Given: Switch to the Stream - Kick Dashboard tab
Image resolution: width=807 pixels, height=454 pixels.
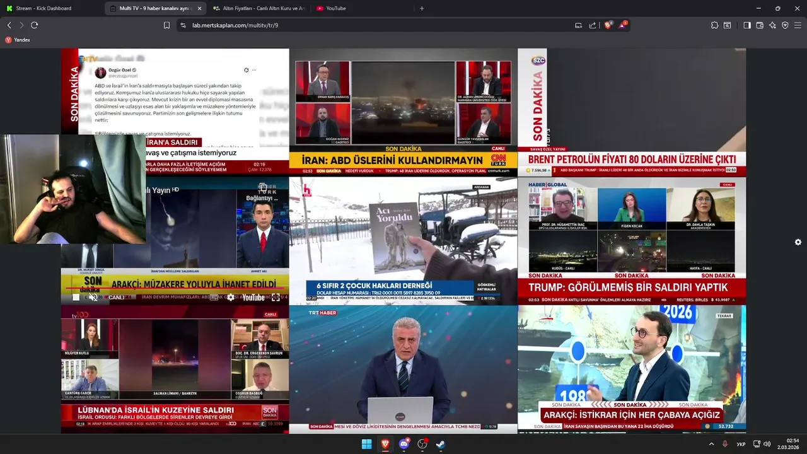Looking at the screenshot, I should [50, 8].
